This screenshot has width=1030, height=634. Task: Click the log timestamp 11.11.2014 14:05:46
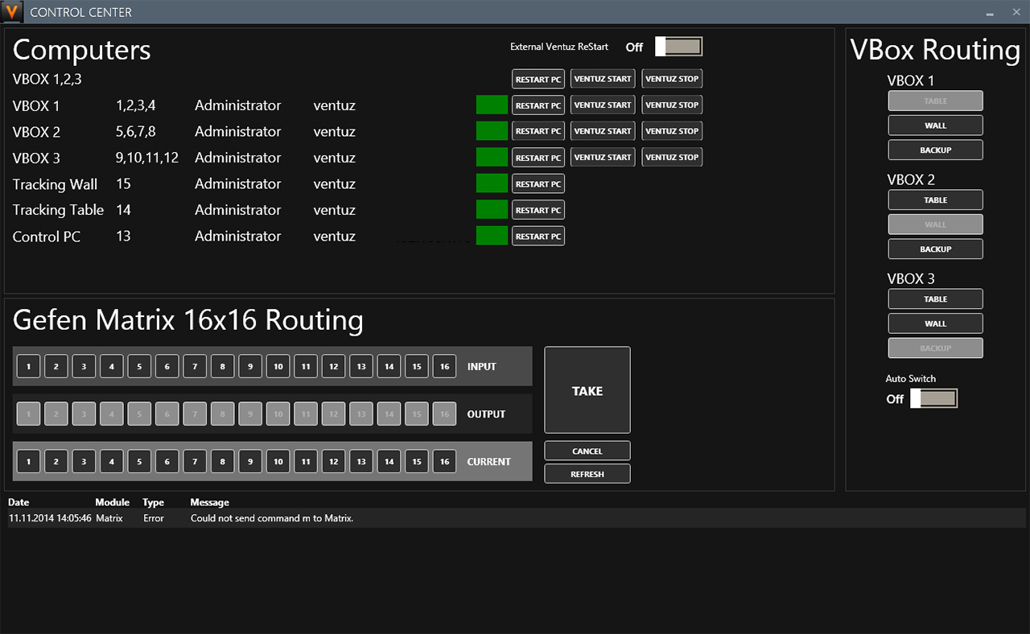pyautogui.click(x=50, y=518)
